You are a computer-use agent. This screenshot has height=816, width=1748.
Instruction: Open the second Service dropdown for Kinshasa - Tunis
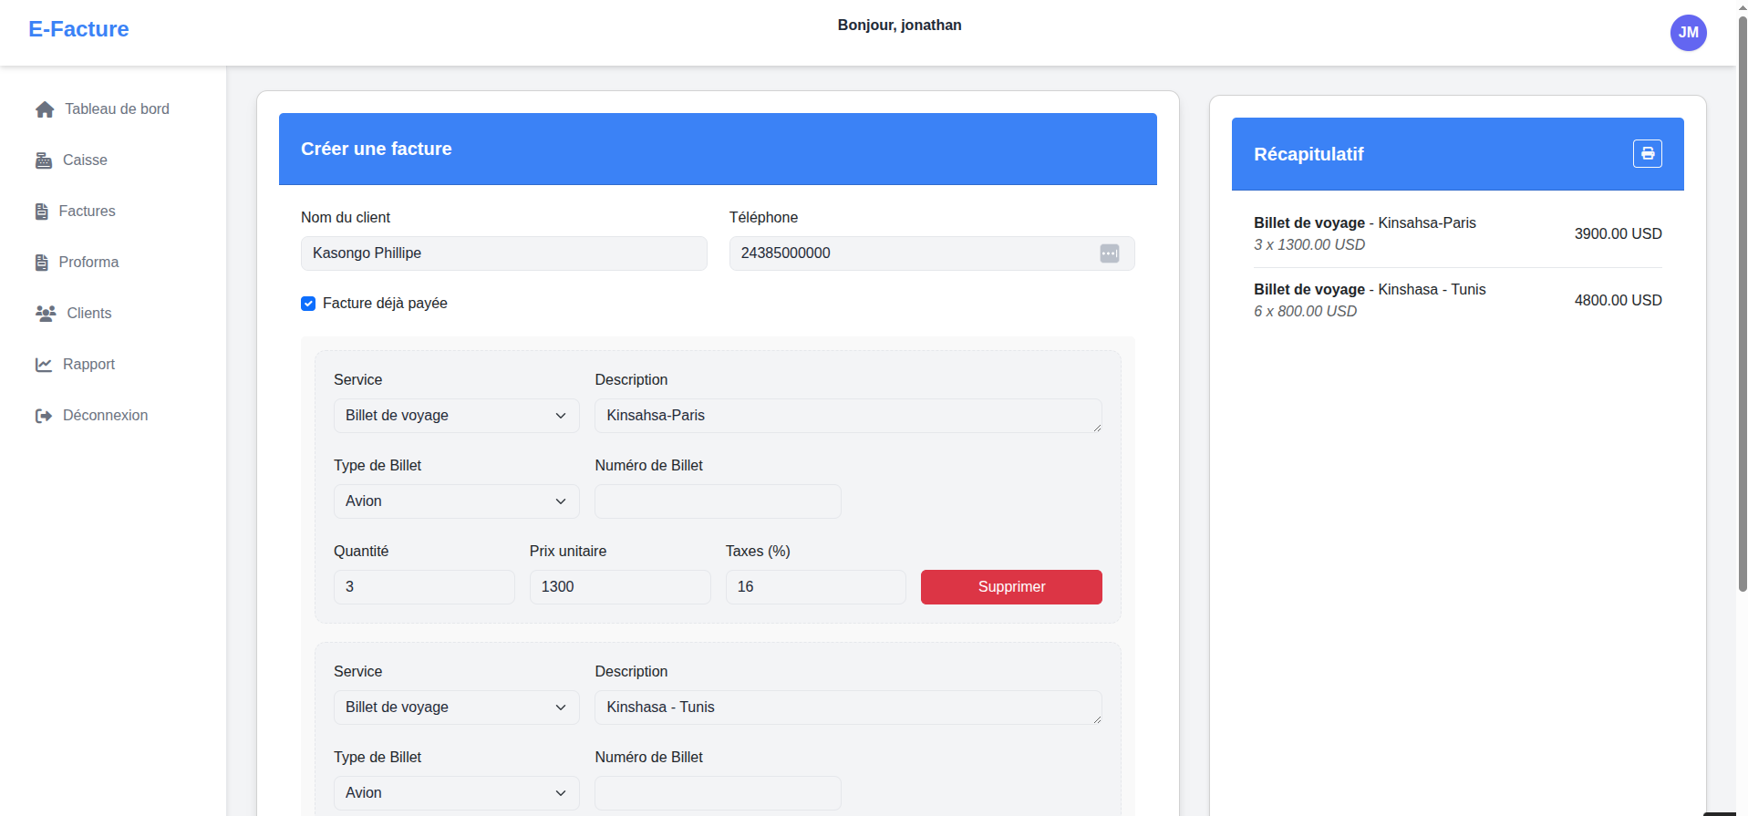click(x=456, y=708)
